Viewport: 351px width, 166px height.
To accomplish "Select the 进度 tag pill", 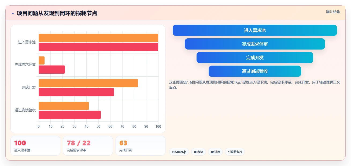I will coord(215,152).
